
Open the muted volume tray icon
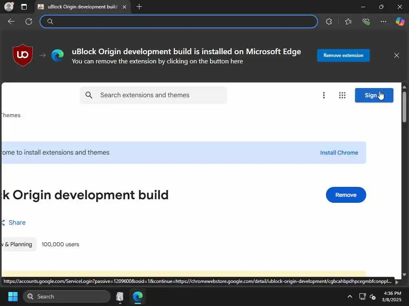pos(373,296)
